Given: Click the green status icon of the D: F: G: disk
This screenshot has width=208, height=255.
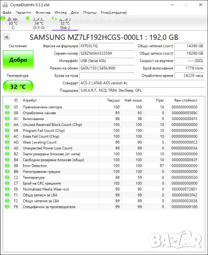Looking at the screenshot, I should (28, 18).
